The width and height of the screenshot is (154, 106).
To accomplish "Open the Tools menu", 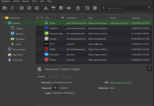I will coord(34,1).
